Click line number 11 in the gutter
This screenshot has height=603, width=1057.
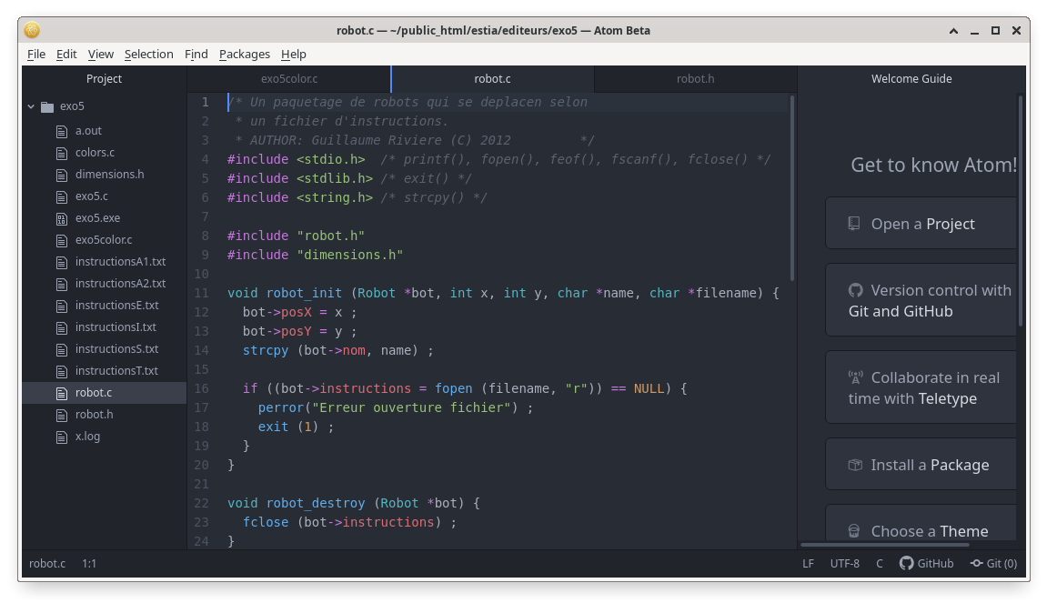(202, 293)
